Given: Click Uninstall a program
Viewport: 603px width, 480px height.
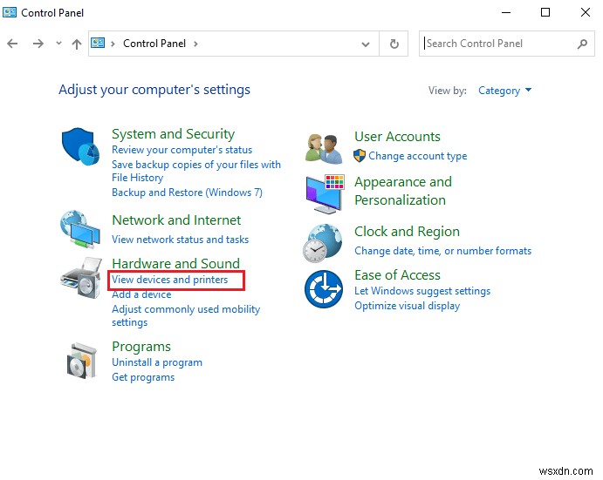Looking at the screenshot, I should pos(157,362).
